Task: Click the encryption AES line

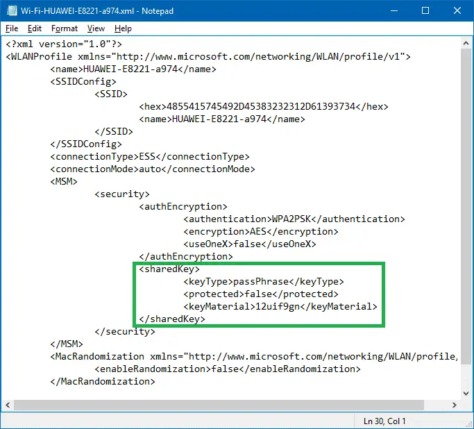Action: pyautogui.click(x=260, y=232)
